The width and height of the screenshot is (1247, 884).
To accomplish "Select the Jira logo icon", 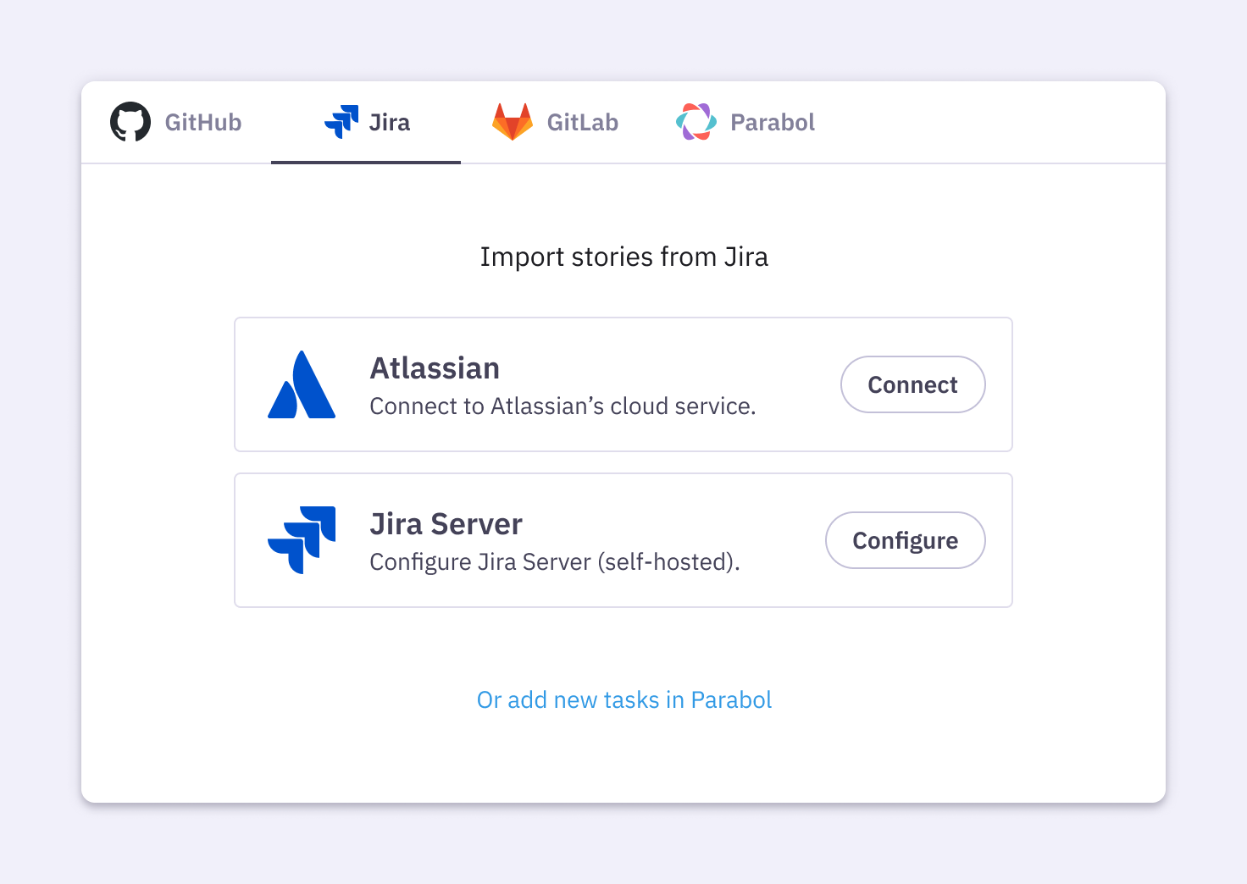I will 341,121.
